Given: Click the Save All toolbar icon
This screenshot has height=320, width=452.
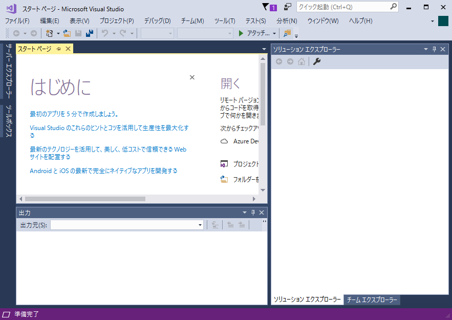Looking at the screenshot, I should click(x=90, y=33).
